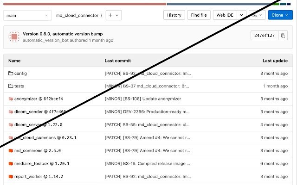Click '1 month ago' in tests row

tap(275, 86)
